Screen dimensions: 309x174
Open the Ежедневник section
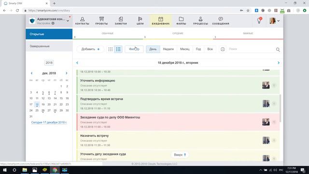pos(161,21)
